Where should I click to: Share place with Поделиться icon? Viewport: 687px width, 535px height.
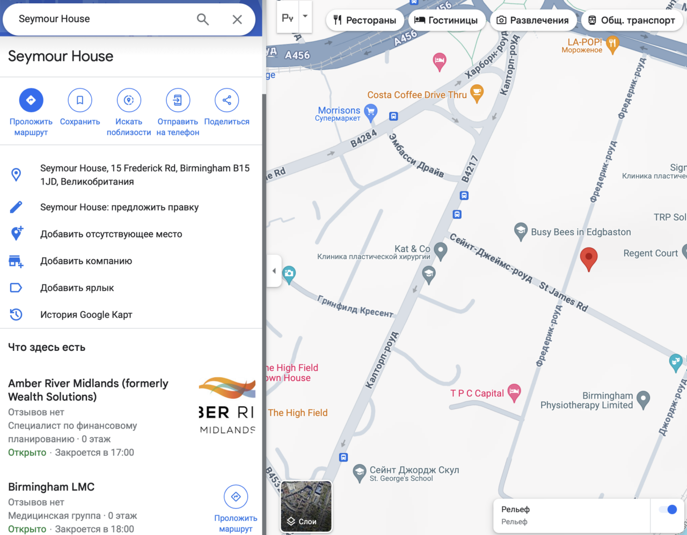pyautogui.click(x=226, y=100)
